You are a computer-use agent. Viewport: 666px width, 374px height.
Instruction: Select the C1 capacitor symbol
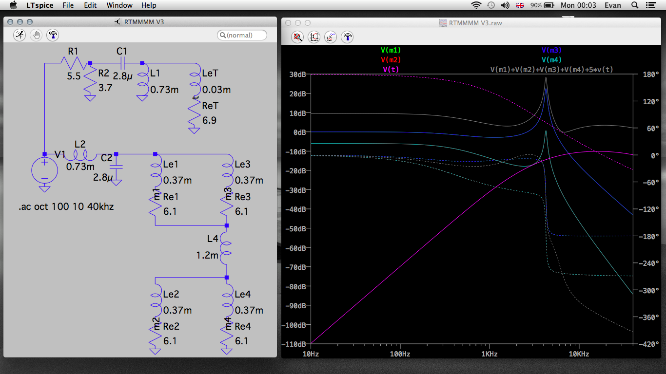[122, 63]
